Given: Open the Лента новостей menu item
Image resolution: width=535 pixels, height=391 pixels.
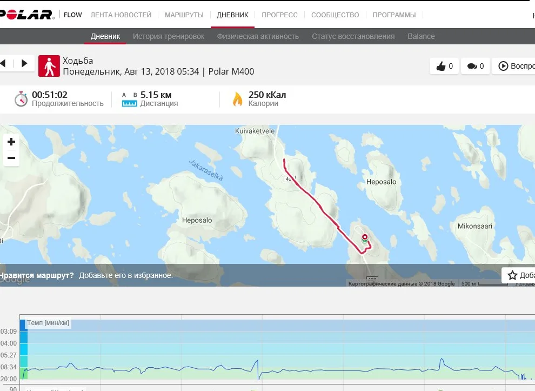Looking at the screenshot, I should click(x=121, y=15).
